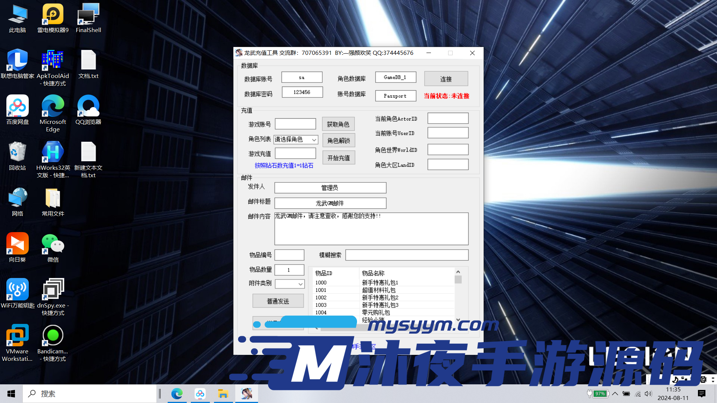The height and width of the screenshot is (403, 717).
Task: Click the 游戏账号 input field
Action: click(x=295, y=124)
